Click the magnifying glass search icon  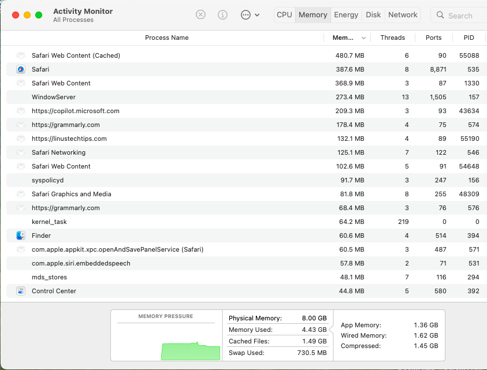pos(440,15)
